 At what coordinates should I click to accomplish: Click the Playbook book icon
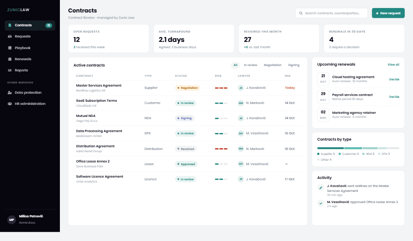(10, 48)
